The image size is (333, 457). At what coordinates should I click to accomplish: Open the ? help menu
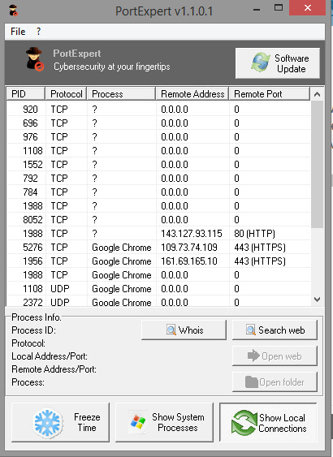[38, 31]
